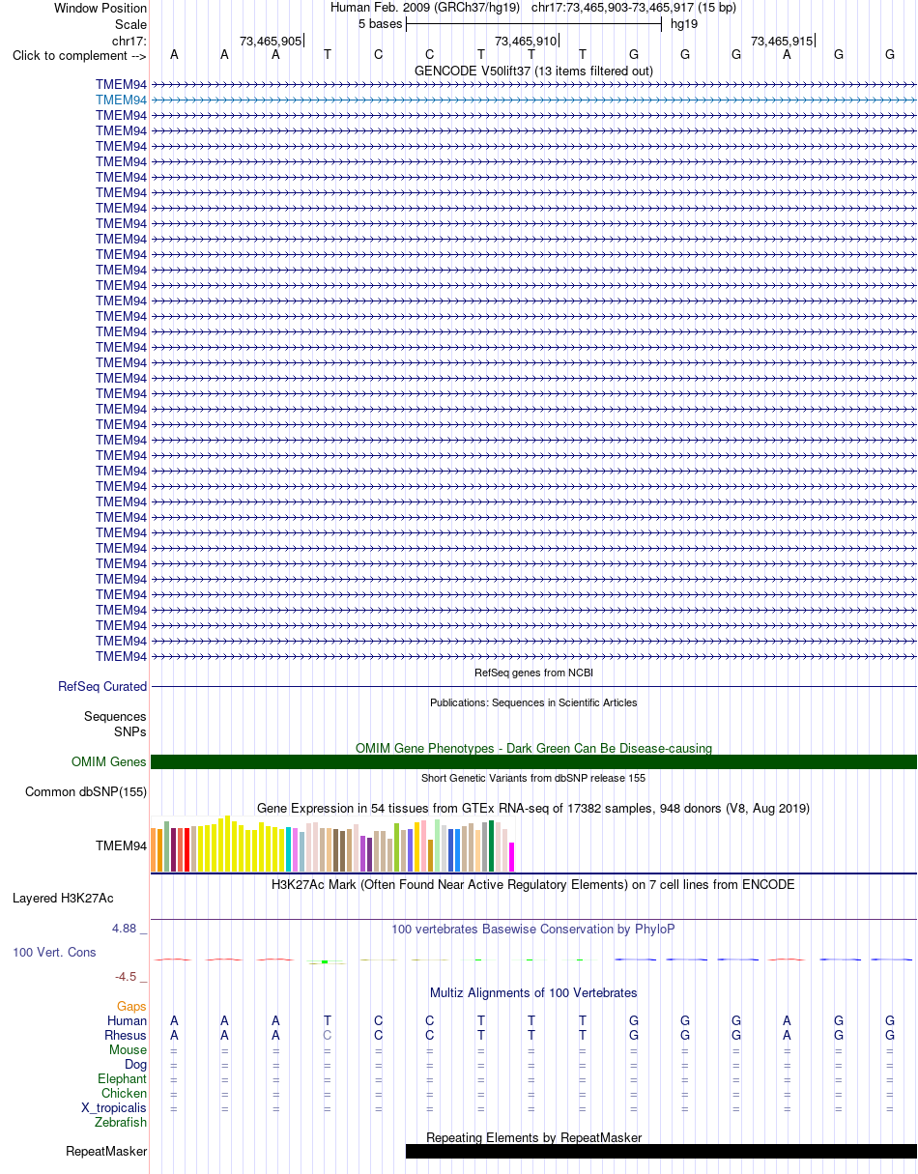Click 'Click to complement -->' to complement bases
This screenshot has width=918, height=1174.
pos(79,55)
